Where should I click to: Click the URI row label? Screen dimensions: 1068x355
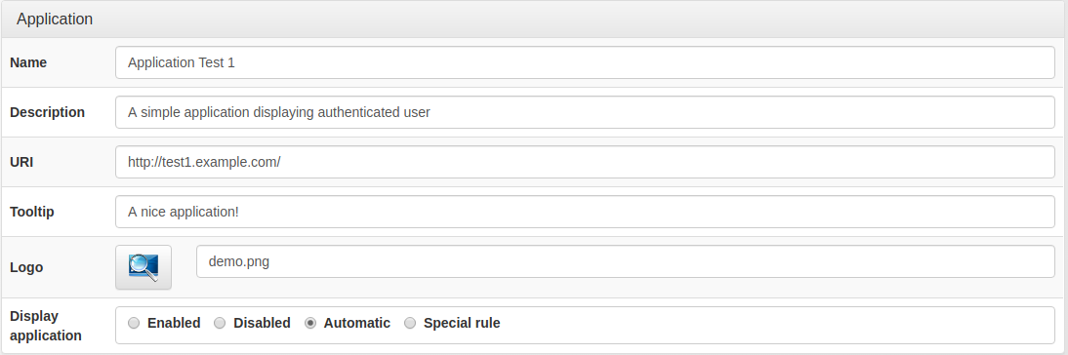pos(21,162)
